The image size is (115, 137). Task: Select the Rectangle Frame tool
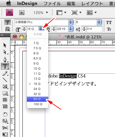5,86
